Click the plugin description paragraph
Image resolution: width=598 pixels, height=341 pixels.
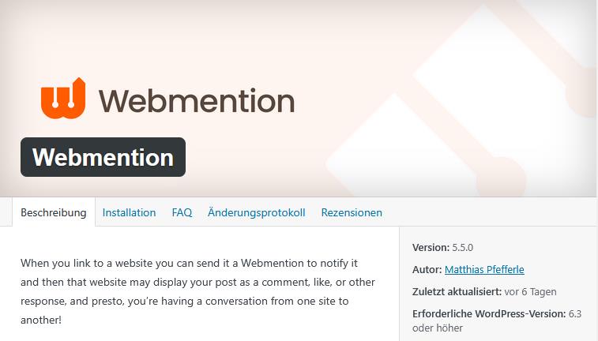pos(197,291)
